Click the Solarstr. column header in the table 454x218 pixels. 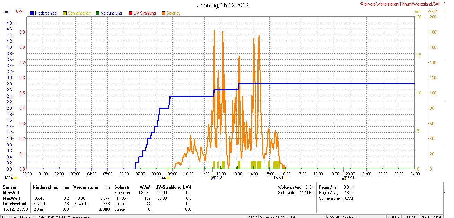point(122,187)
